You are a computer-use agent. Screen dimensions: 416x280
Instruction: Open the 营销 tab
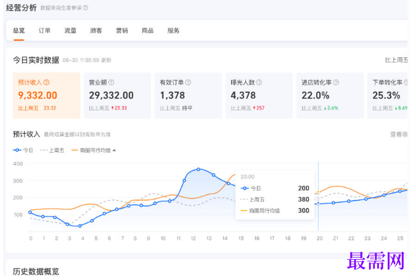[x=122, y=31]
